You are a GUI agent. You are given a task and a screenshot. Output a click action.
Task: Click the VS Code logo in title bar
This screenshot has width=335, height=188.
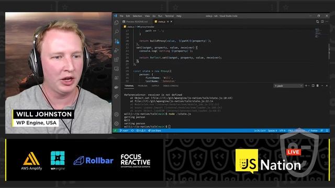[116, 16]
